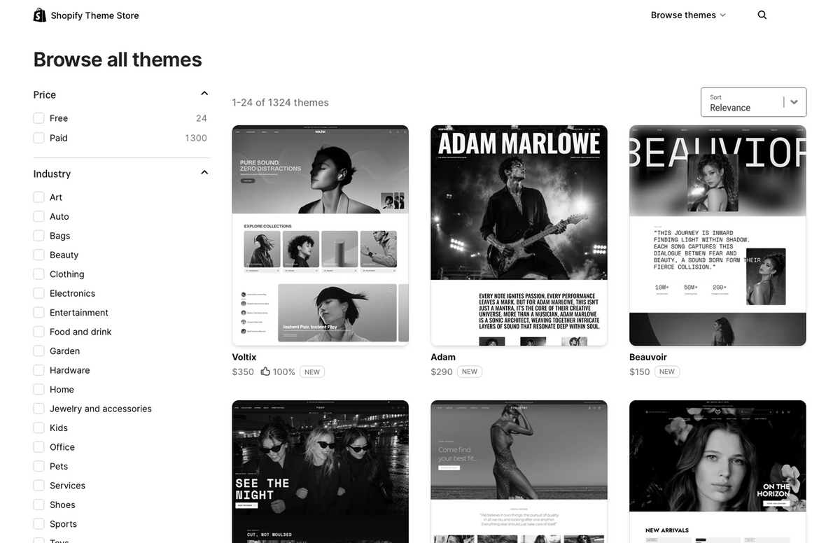Enable the Electronics checkbox
Screen dimensions: 840x543
(x=39, y=293)
